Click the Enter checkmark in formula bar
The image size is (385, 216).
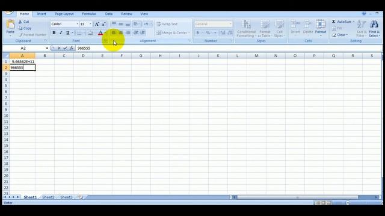coord(65,48)
